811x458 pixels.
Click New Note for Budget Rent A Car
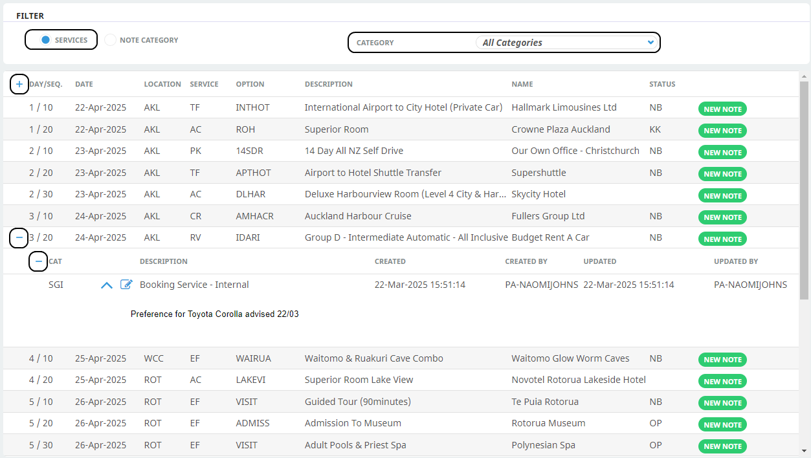pyautogui.click(x=722, y=239)
